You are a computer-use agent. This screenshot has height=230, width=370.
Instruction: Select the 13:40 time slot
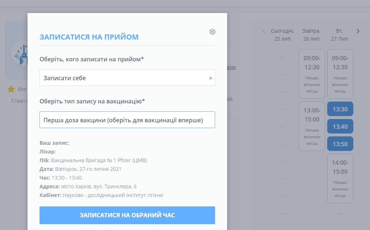click(340, 127)
